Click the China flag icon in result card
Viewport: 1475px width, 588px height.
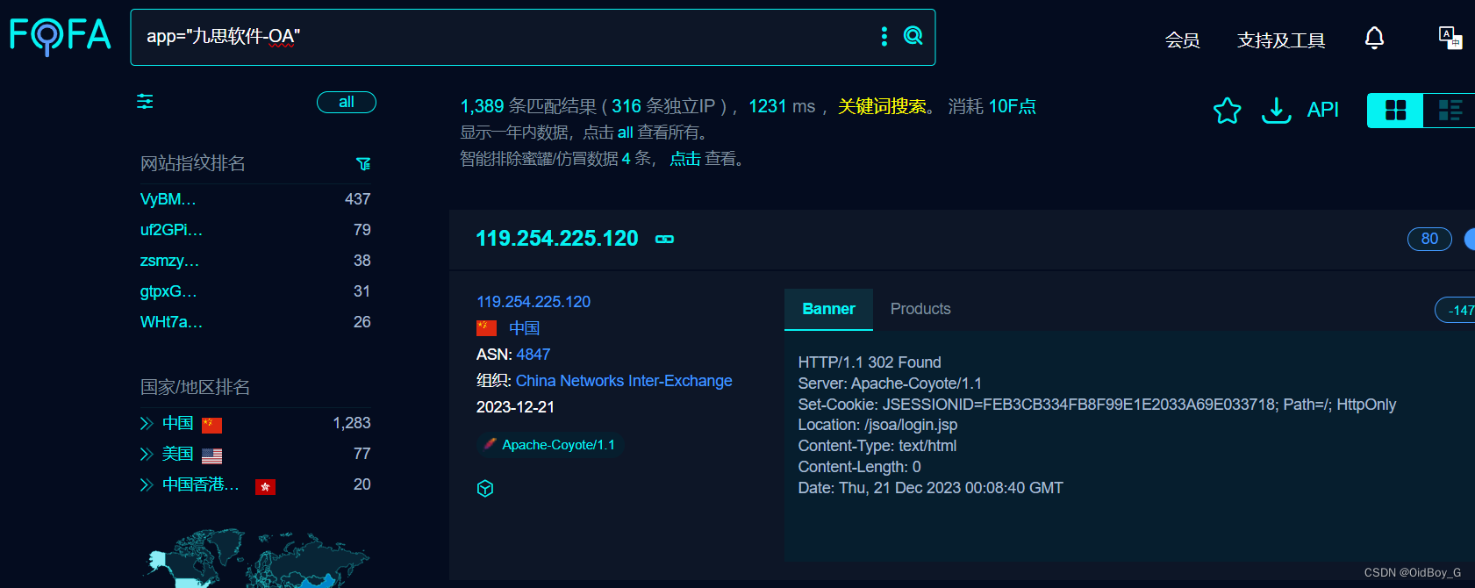click(486, 328)
